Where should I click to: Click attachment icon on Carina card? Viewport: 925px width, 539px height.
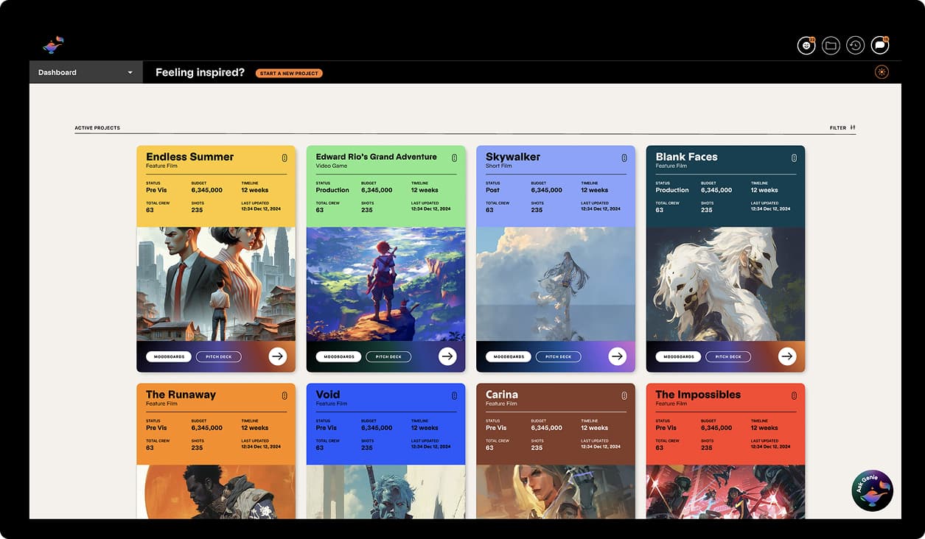[x=624, y=395]
